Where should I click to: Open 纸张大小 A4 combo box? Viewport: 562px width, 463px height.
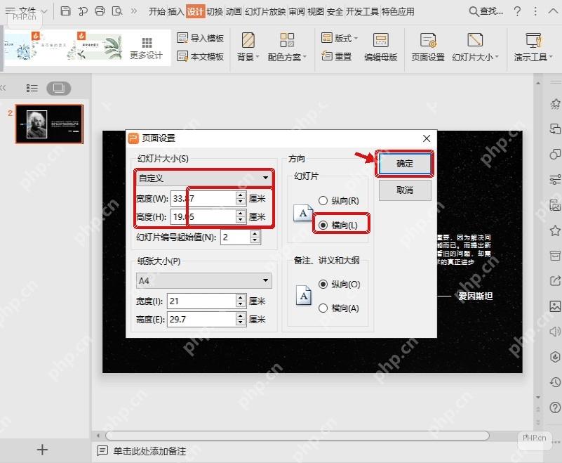(x=204, y=280)
